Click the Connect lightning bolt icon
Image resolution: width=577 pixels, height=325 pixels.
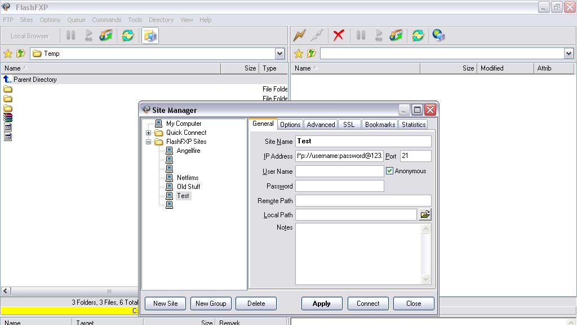(299, 36)
